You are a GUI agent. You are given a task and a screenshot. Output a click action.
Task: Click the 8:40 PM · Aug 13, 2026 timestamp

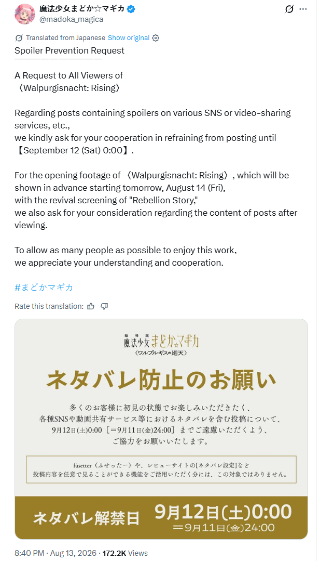(x=55, y=553)
